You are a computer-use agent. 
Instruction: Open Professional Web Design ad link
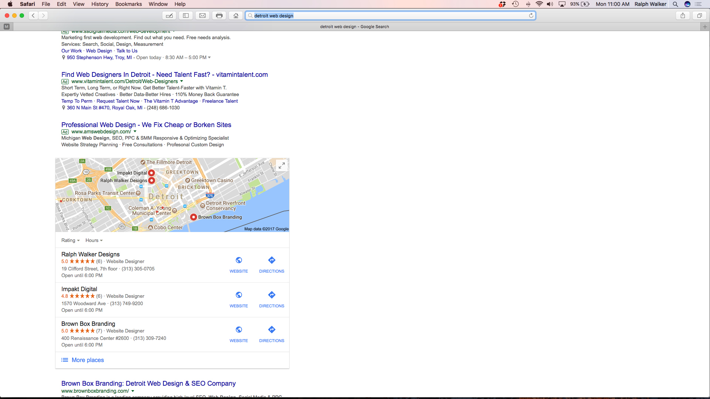tap(146, 125)
